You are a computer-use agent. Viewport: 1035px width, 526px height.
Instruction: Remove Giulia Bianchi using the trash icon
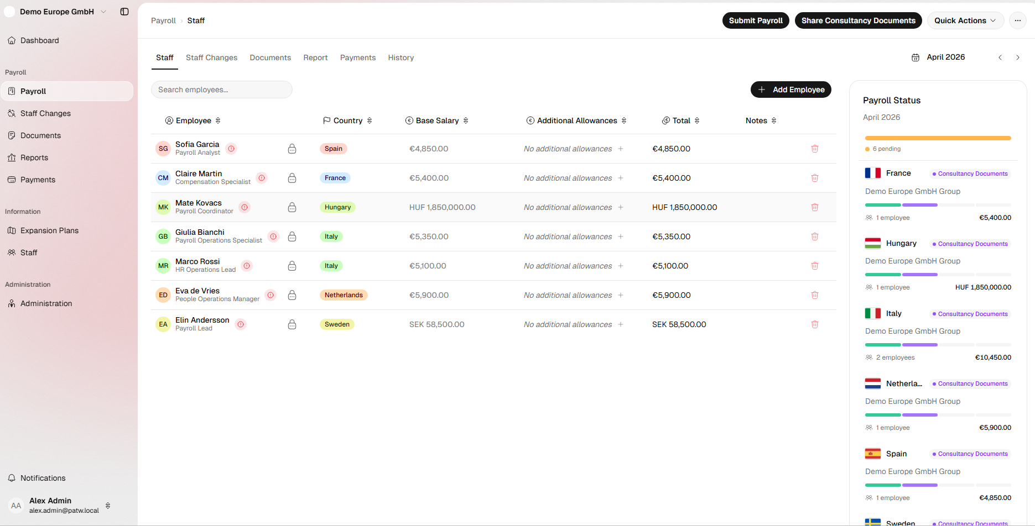(x=815, y=236)
